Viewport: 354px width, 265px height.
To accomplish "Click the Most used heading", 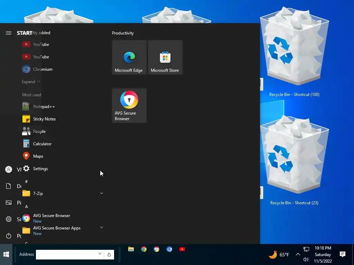I will point(31,95).
